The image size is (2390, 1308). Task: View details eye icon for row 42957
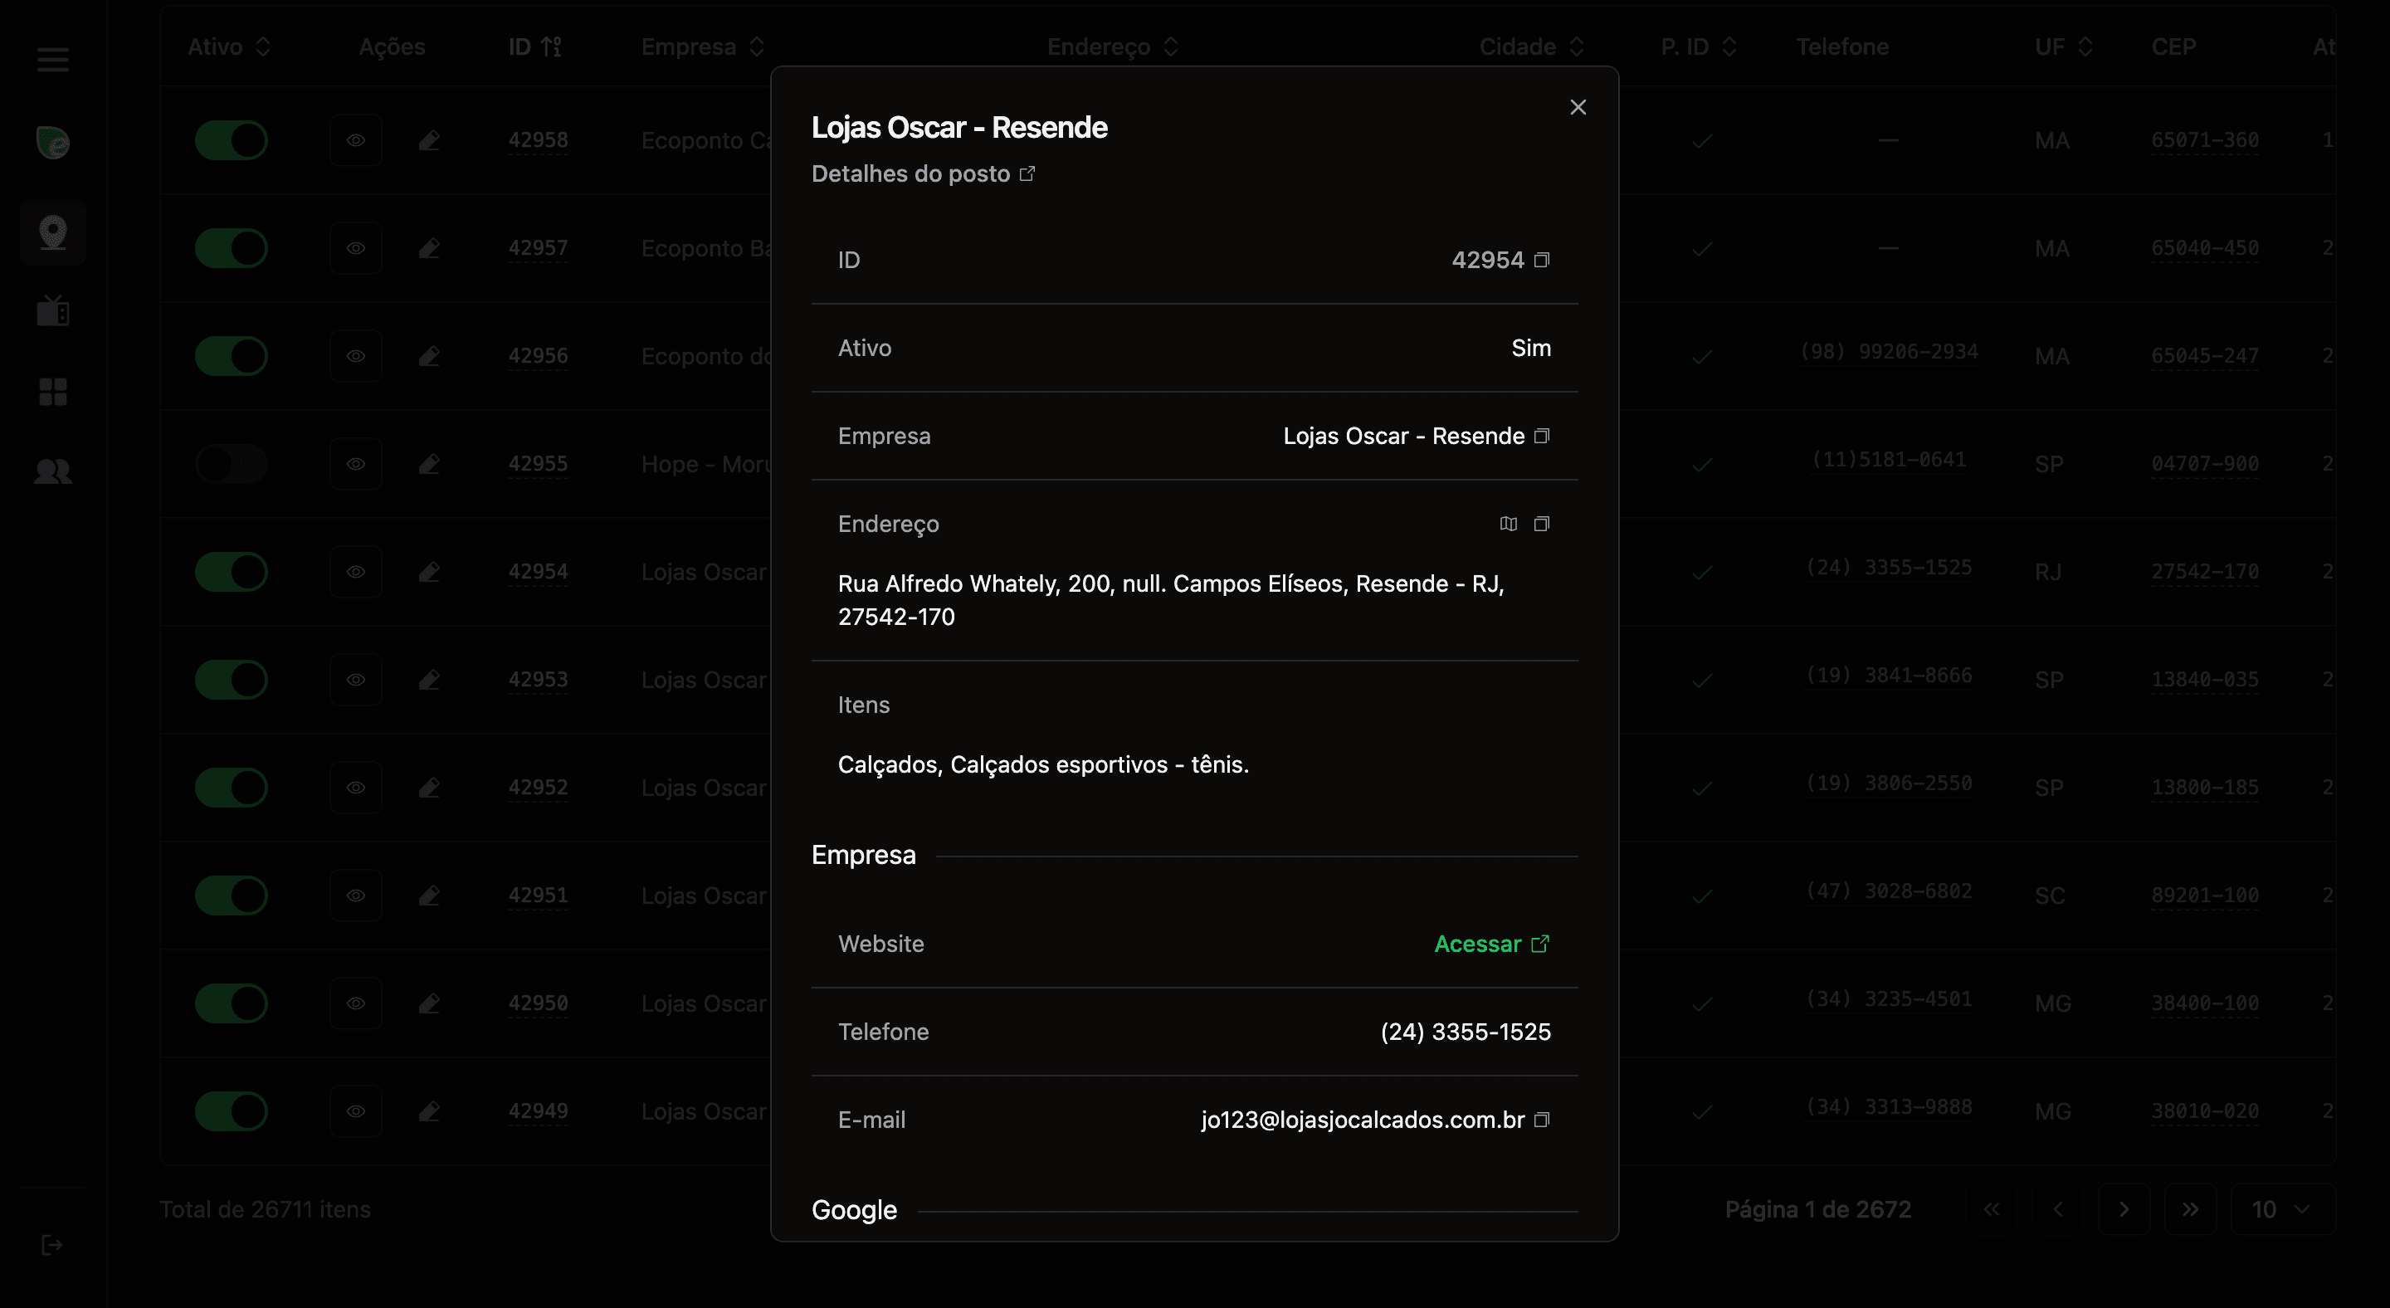(x=355, y=249)
